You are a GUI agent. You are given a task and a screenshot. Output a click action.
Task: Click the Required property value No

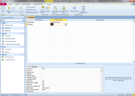[x=71, y=81]
